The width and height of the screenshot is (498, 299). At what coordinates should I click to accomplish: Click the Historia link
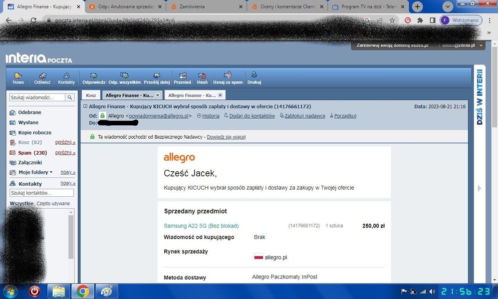click(211, 116)
